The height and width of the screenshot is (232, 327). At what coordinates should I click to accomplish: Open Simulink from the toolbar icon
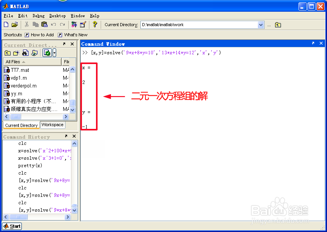click(x=74, y=25)
